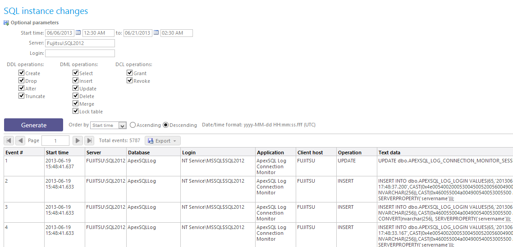Toggle the Create DDL checkbox

coord(22,73)
